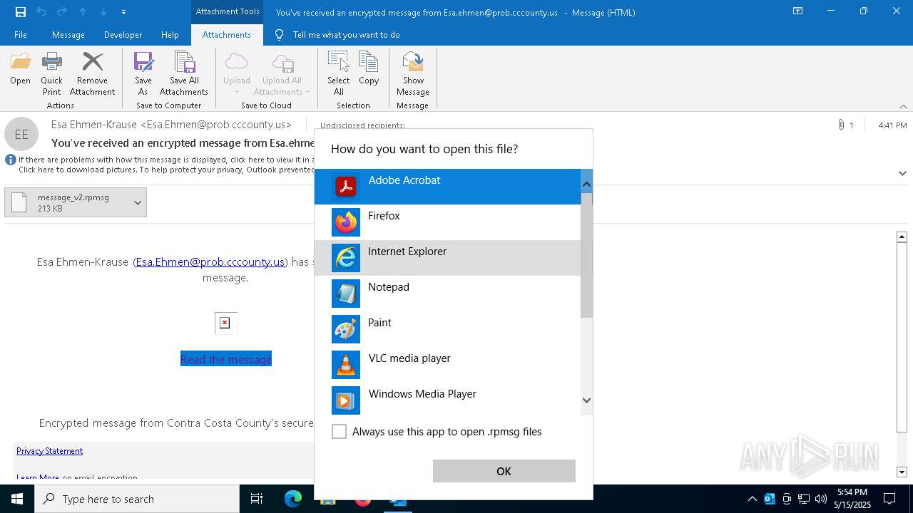
Task: Open Privacy Statement link
Action: [x=50, y=451]
